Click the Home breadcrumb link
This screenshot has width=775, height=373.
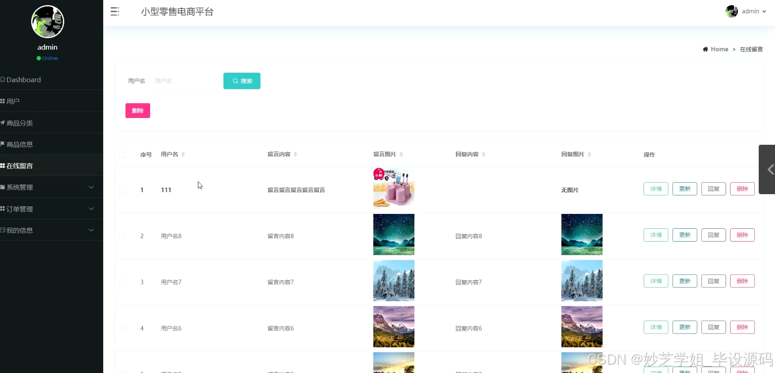point(719,49)
